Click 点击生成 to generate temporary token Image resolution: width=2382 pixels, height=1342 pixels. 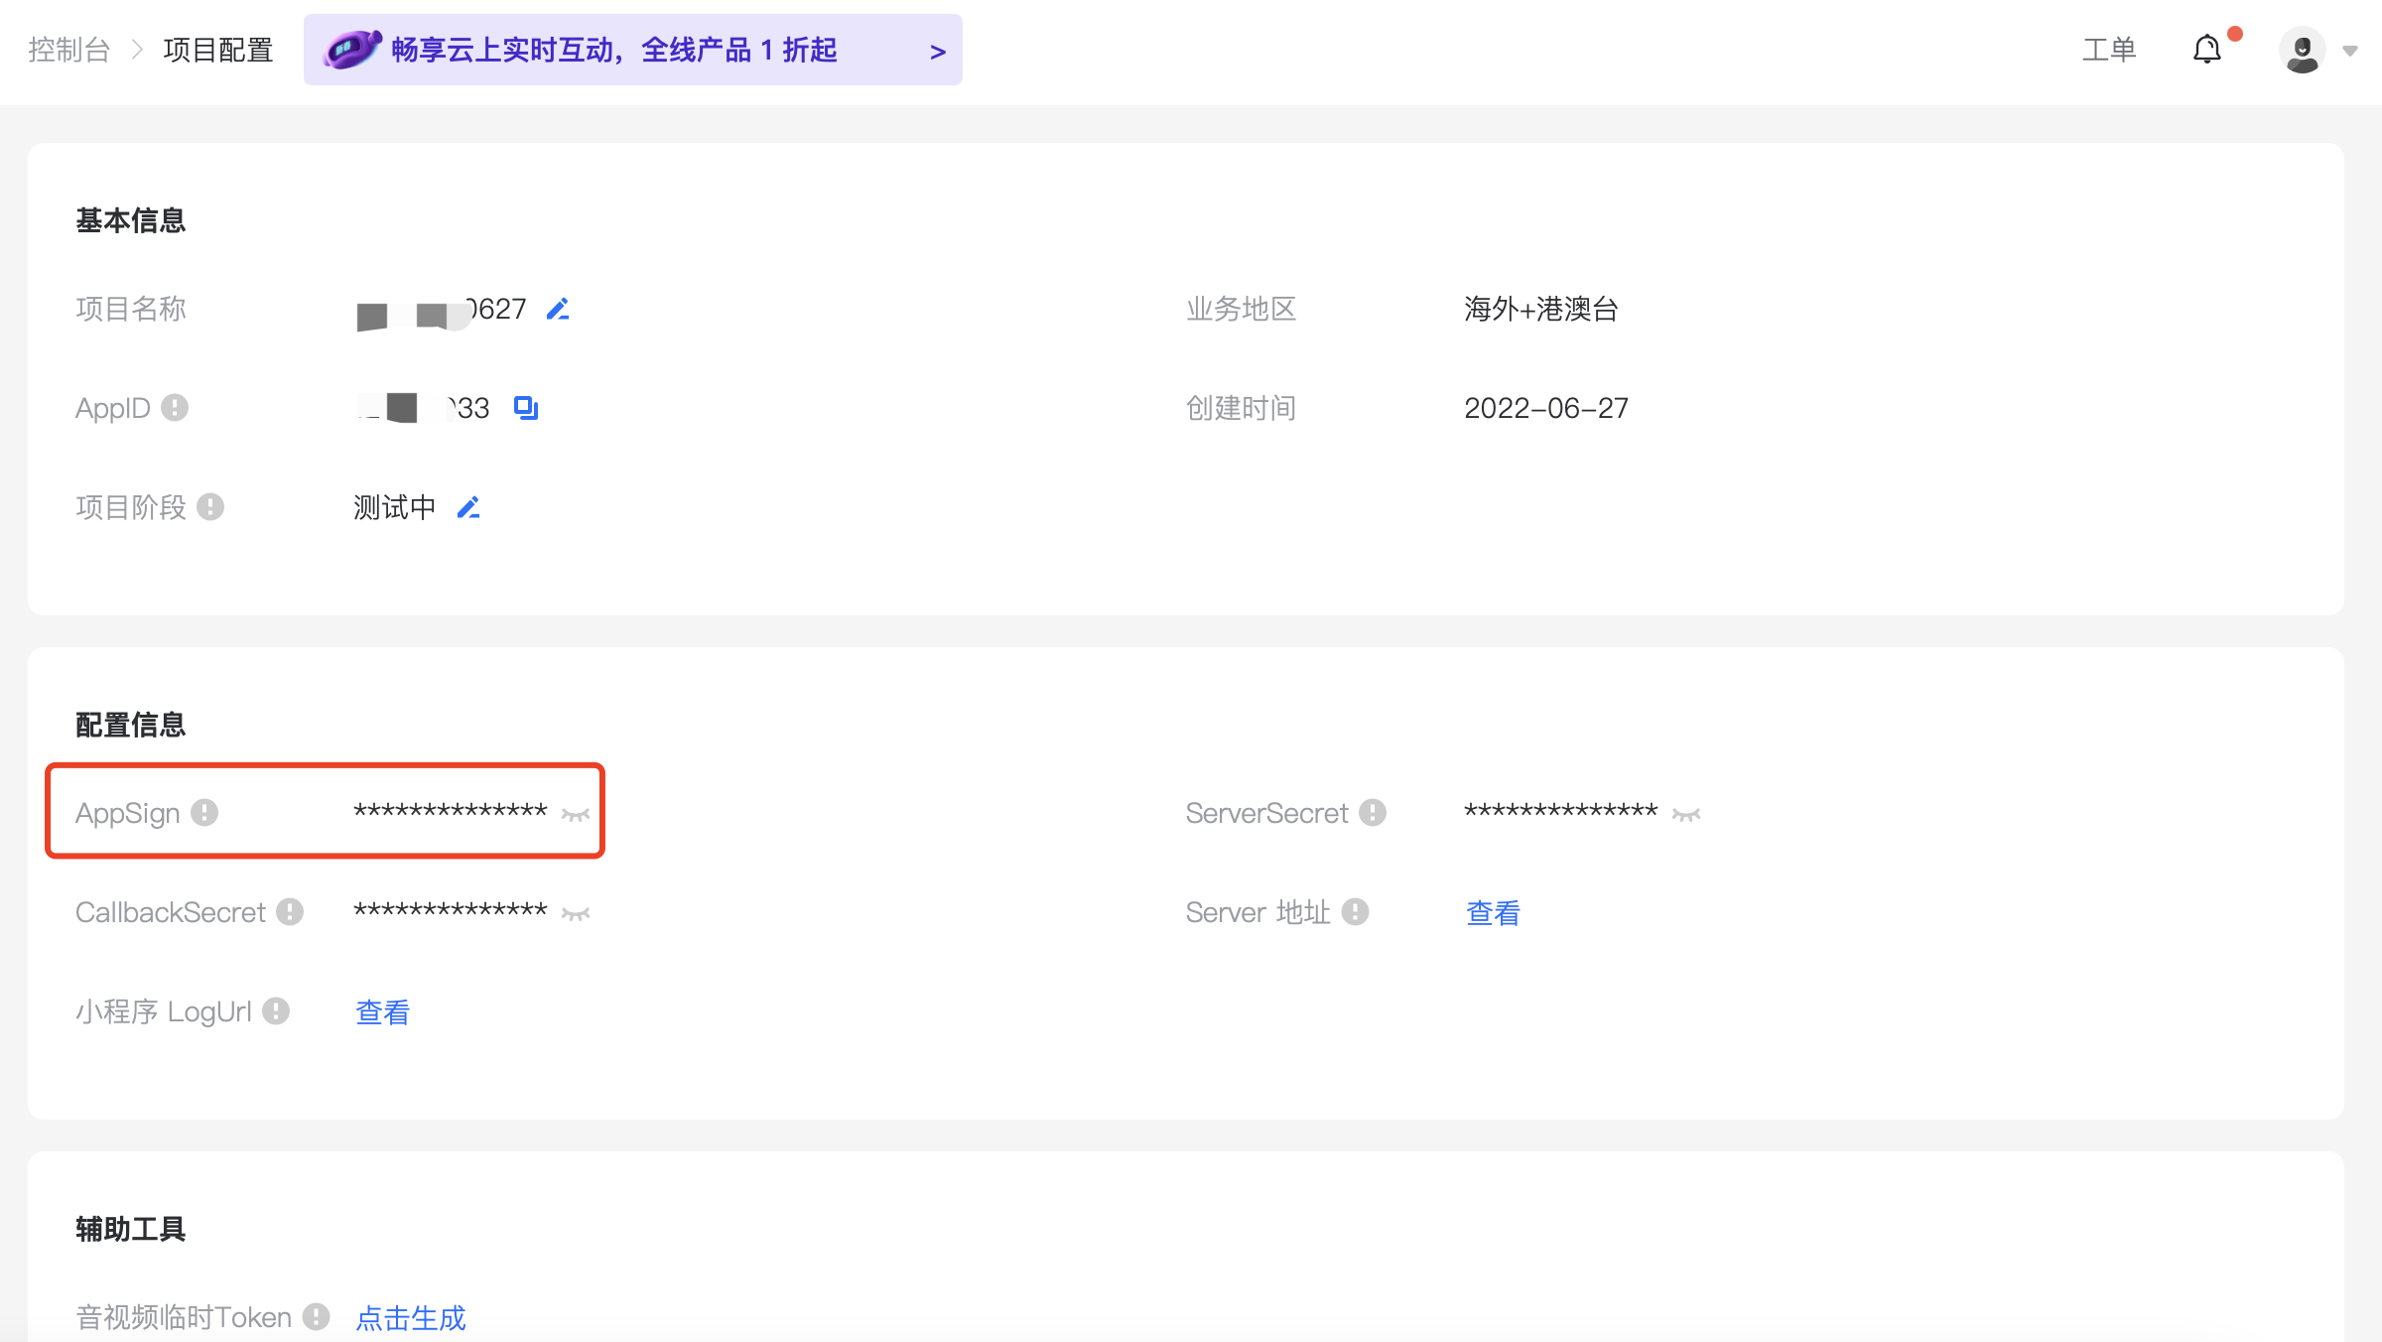coord(411,1317)
